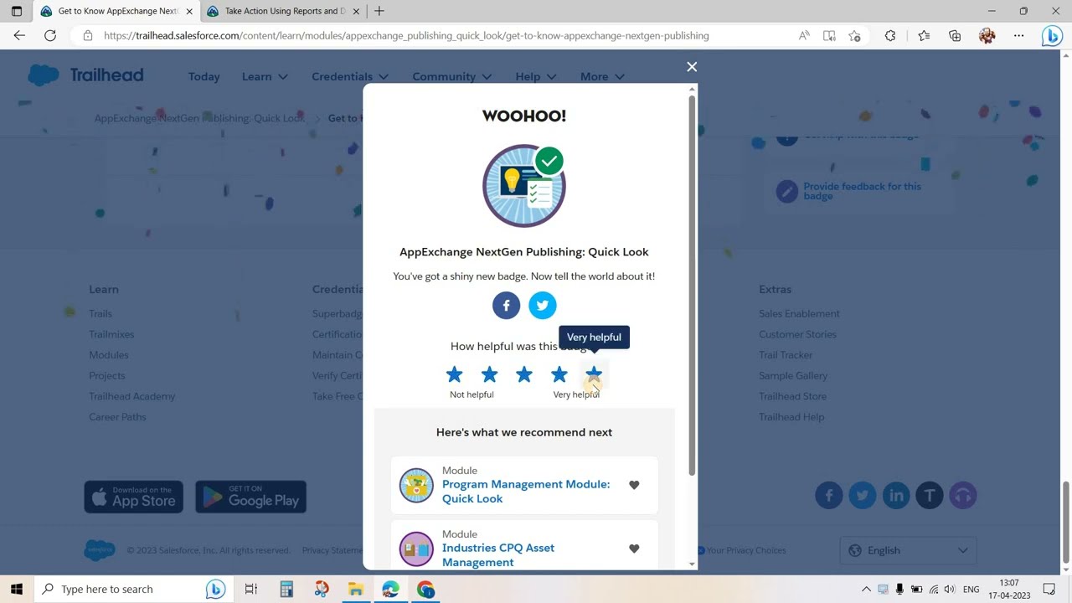This screenshot has height=603, width=1072.
Task: Rate badge two stars
Action: coord(489,374)
